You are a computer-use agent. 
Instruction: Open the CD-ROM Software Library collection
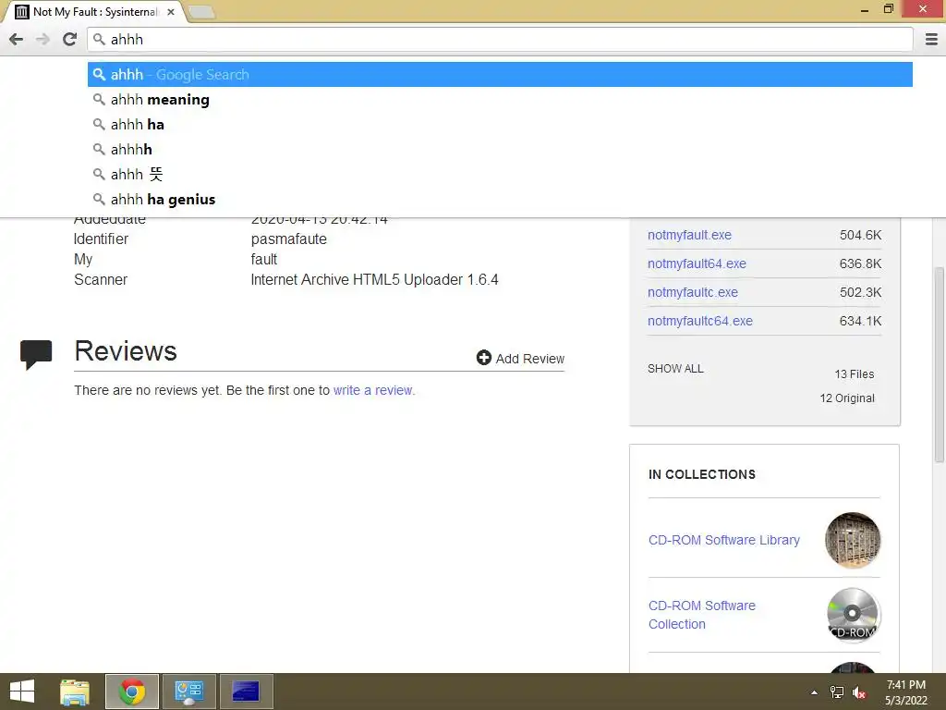[x=724, y=540]
